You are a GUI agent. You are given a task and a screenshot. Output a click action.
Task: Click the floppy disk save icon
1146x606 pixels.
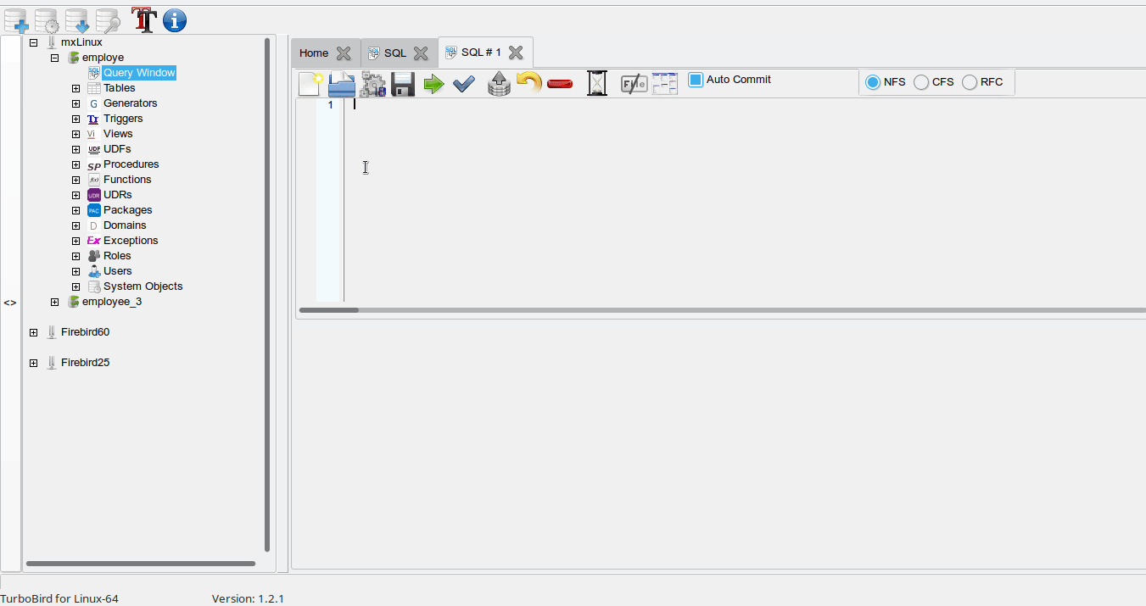pos(403,84)
